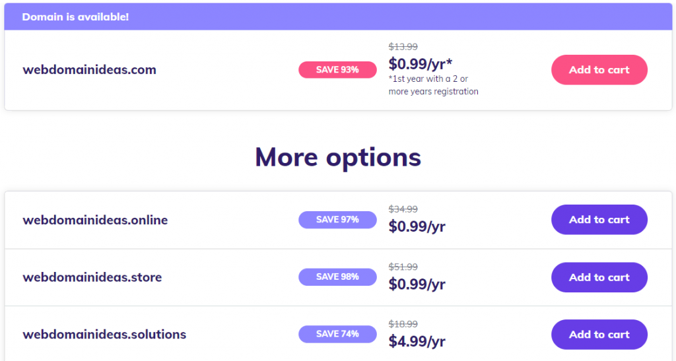Click the SAVE 74% badge

pyautogui.click(x=337, y=335)
